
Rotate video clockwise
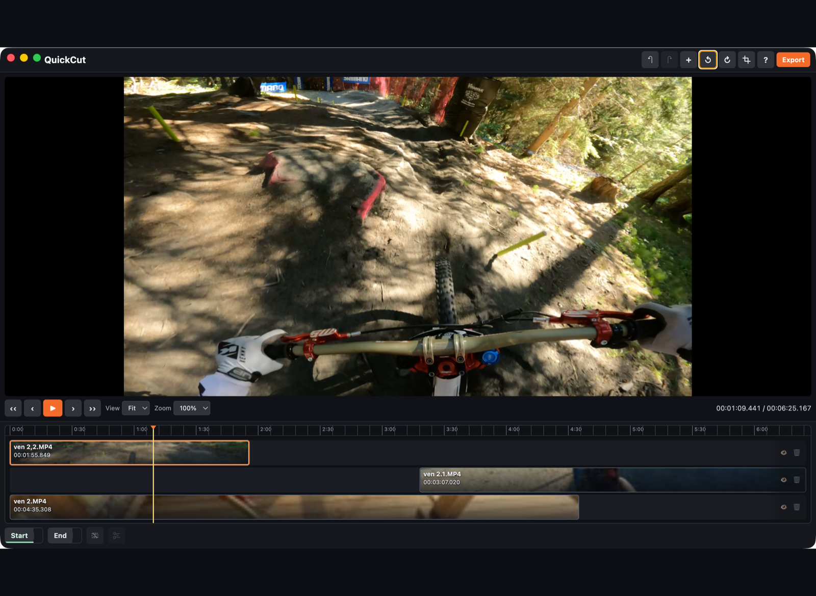pos(727,60)
